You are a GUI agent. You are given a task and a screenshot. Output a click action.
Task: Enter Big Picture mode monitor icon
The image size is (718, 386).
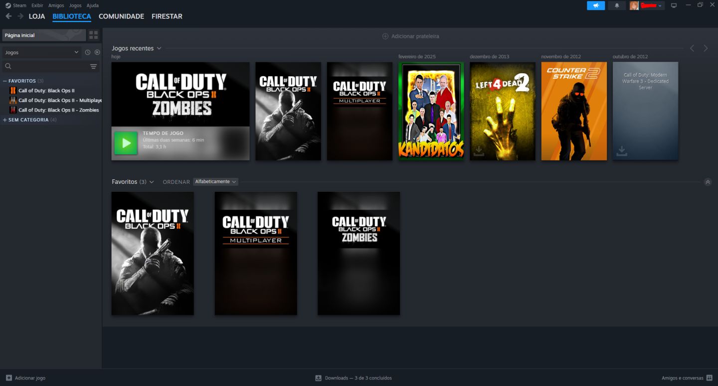674,5
